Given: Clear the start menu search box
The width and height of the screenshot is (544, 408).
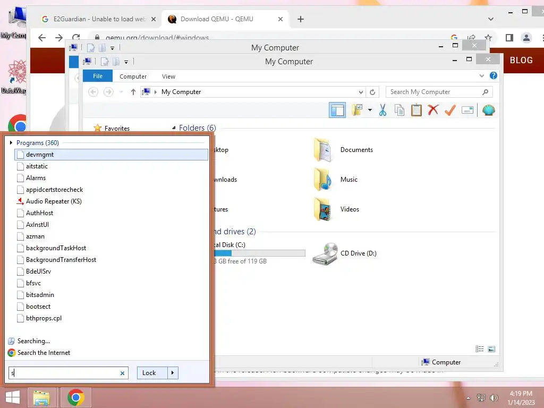Looking at the screenshot, I should 123,373.
